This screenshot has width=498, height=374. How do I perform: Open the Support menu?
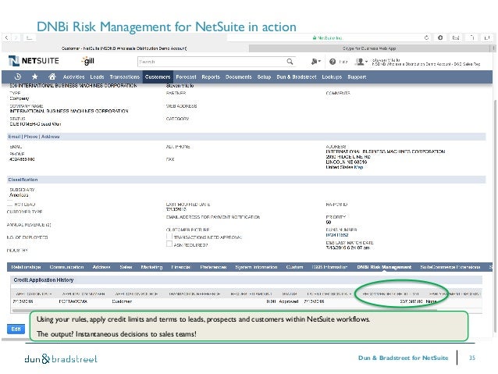[357, 77]
